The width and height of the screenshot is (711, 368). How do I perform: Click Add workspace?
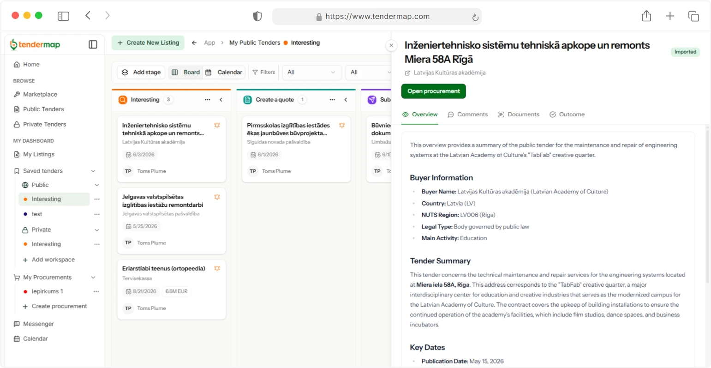pyautogui.click(x=49, y=259)
